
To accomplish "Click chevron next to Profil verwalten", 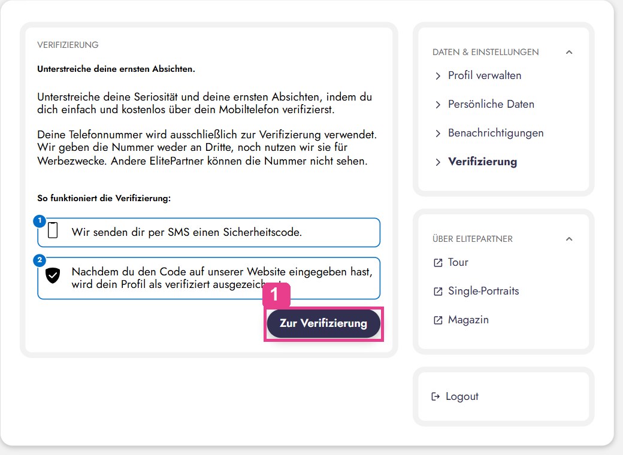I will (x=438, y=76).
